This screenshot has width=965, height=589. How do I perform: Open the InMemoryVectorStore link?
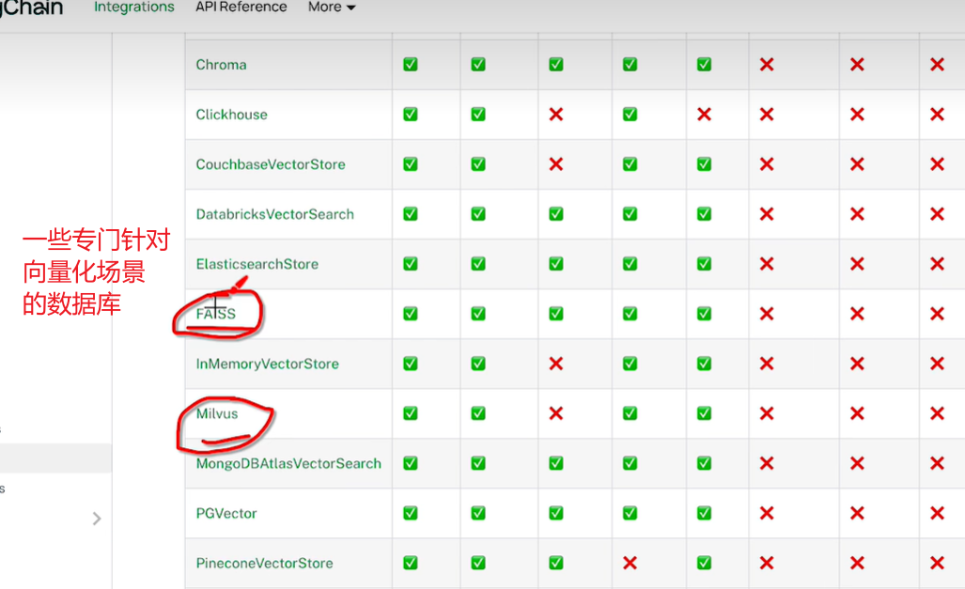click(x=267, y=364)
